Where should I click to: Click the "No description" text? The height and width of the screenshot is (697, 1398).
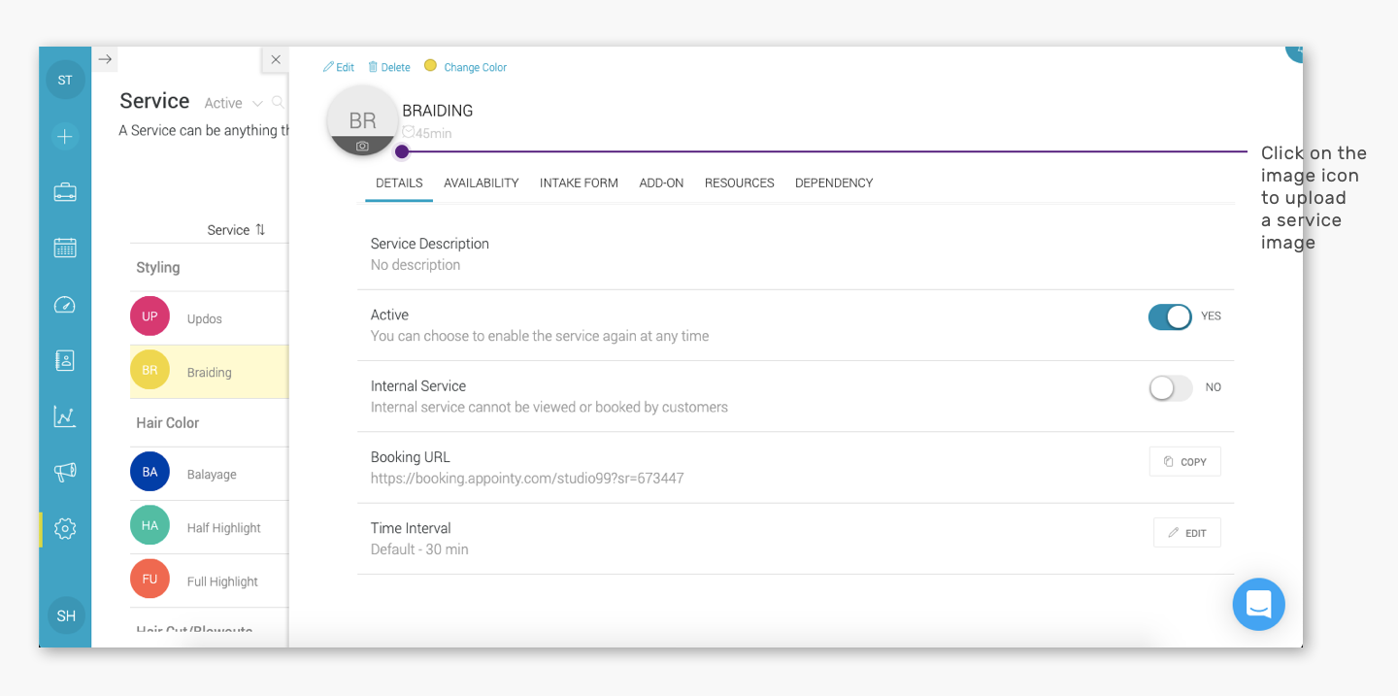point(416,265)
